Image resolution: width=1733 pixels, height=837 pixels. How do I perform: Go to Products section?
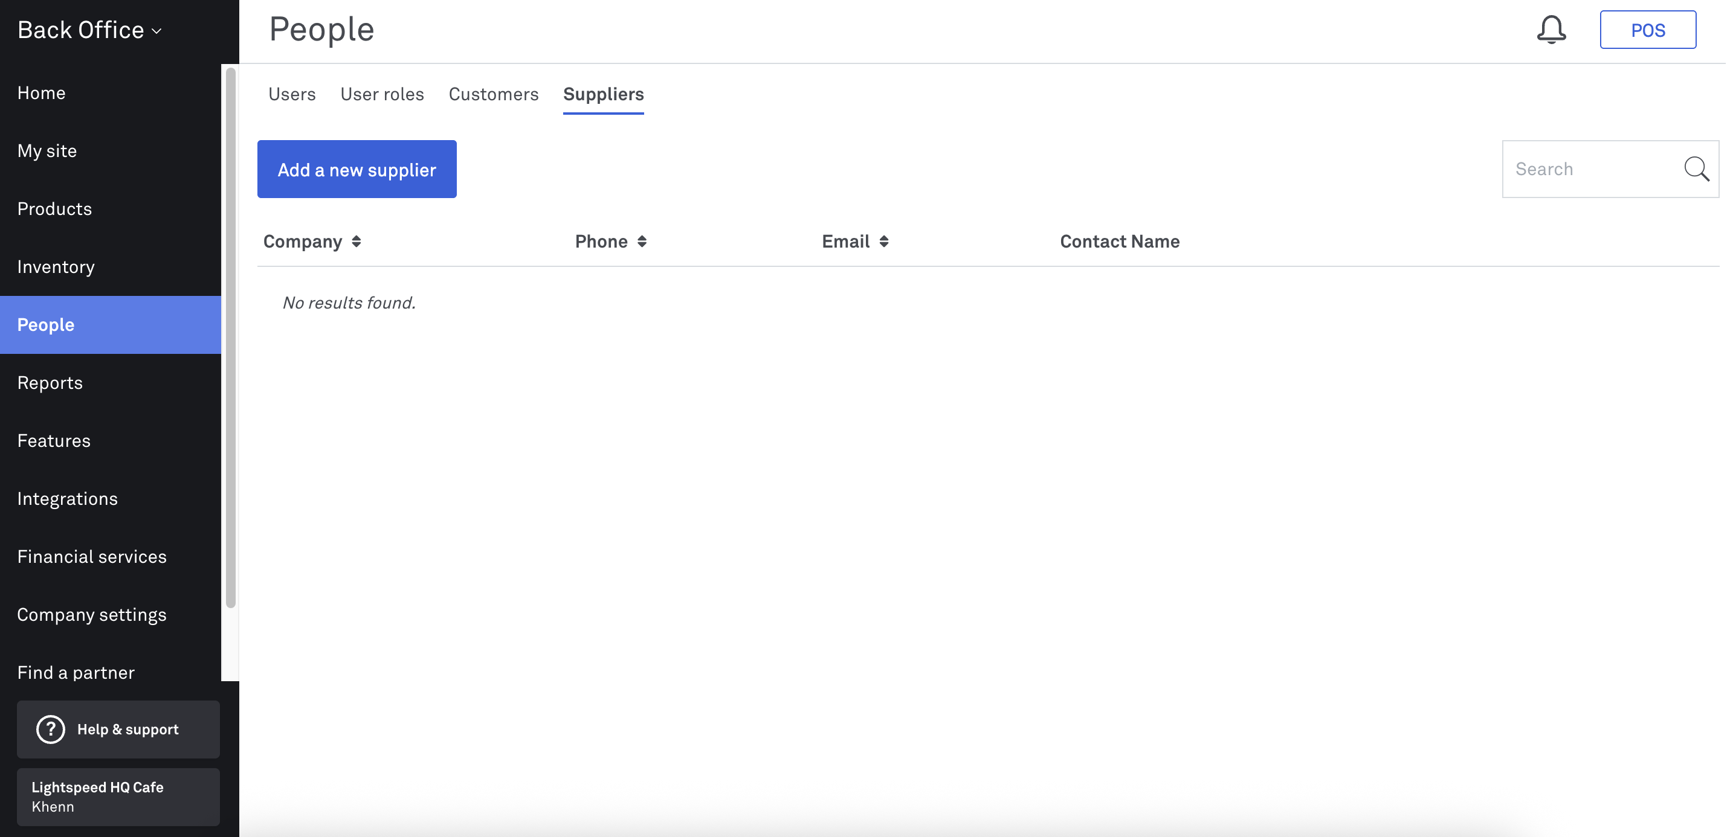111,208
